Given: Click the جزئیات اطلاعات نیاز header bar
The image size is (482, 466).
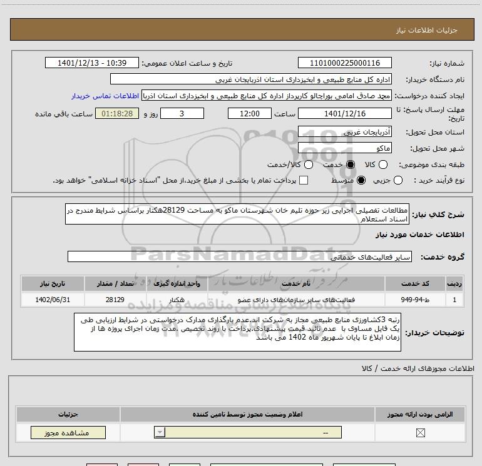Looking at the screenshot, I should pyautogui.click(x=242, y=29).
